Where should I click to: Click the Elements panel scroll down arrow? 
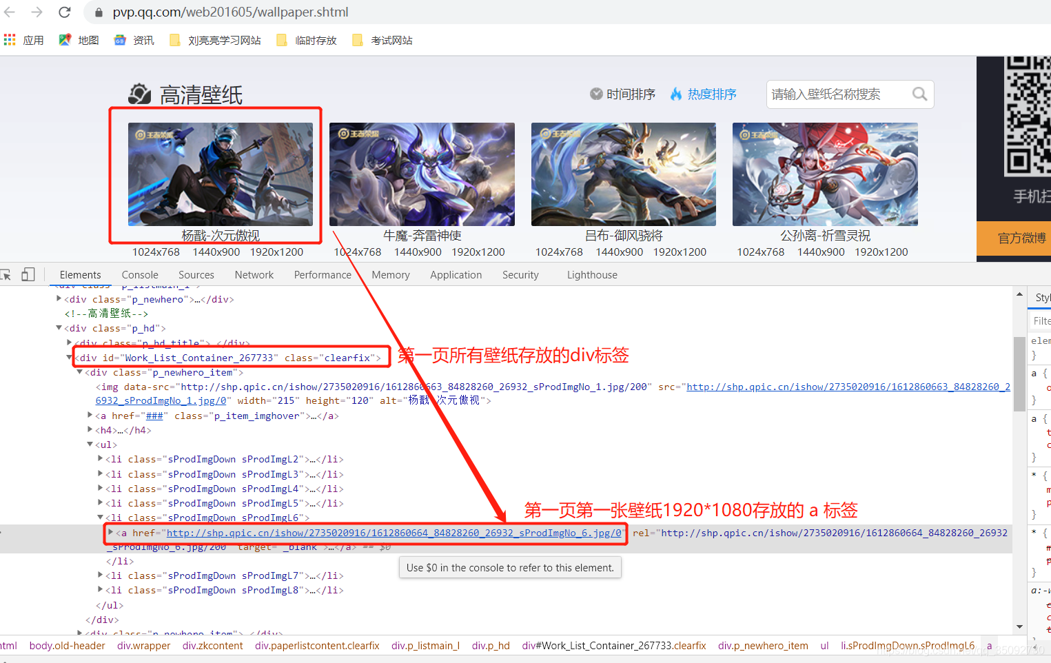pos(1019,626)
